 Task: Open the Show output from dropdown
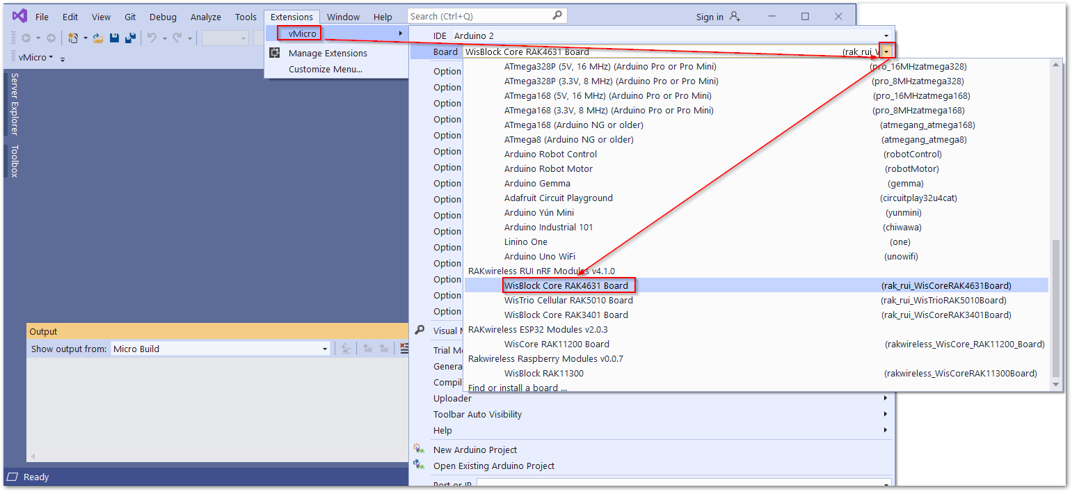coord(325,349)
